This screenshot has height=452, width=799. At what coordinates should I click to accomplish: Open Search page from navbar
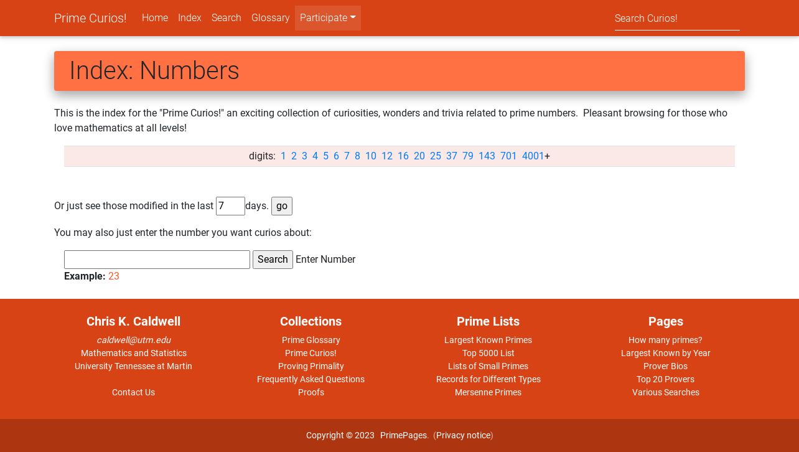[227, 18]
